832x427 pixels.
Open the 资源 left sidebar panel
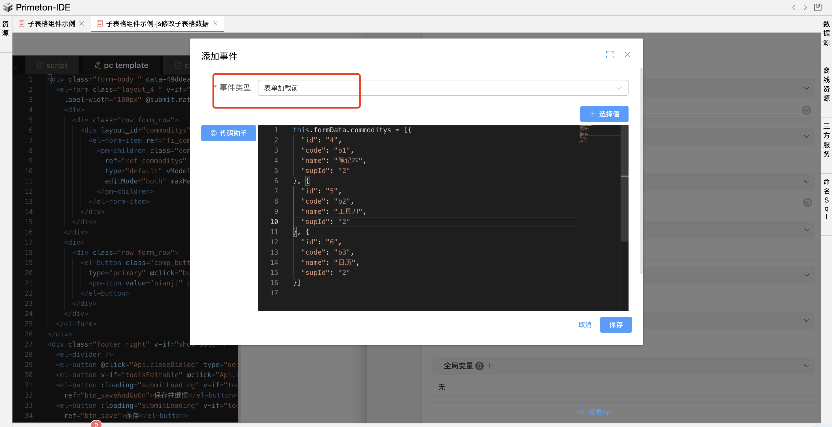[5, 28]
